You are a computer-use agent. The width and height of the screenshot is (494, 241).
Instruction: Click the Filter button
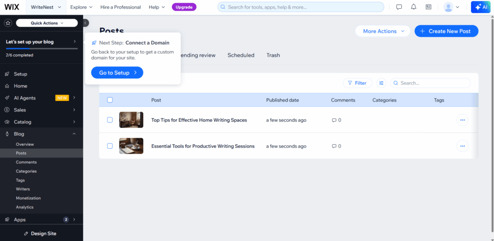coord(357,83)
